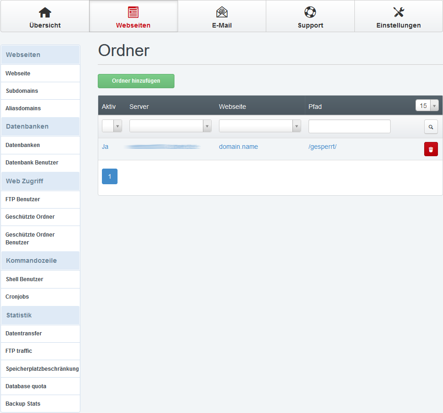Screen dimensions: 443x413
Task: Click the Ordner hinzufügen button
Action: point(136,81)
